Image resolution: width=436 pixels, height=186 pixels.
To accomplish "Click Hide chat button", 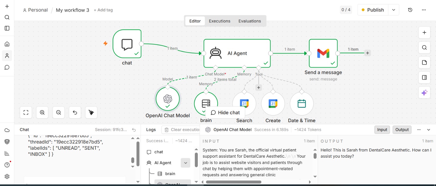I will (x=225, y=113).
